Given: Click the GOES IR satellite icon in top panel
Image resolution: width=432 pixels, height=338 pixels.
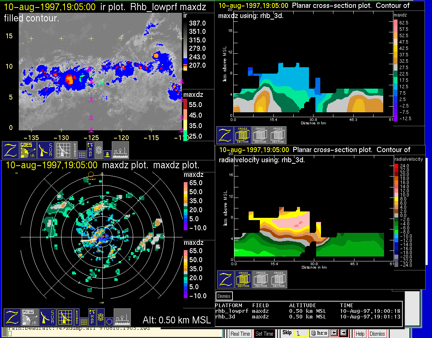Looking at the screenshot, I should pos(28,150).
